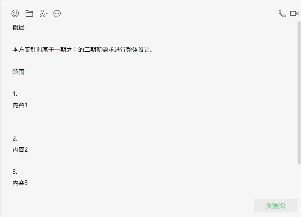Click the list number "2." line

click(15, 138)
